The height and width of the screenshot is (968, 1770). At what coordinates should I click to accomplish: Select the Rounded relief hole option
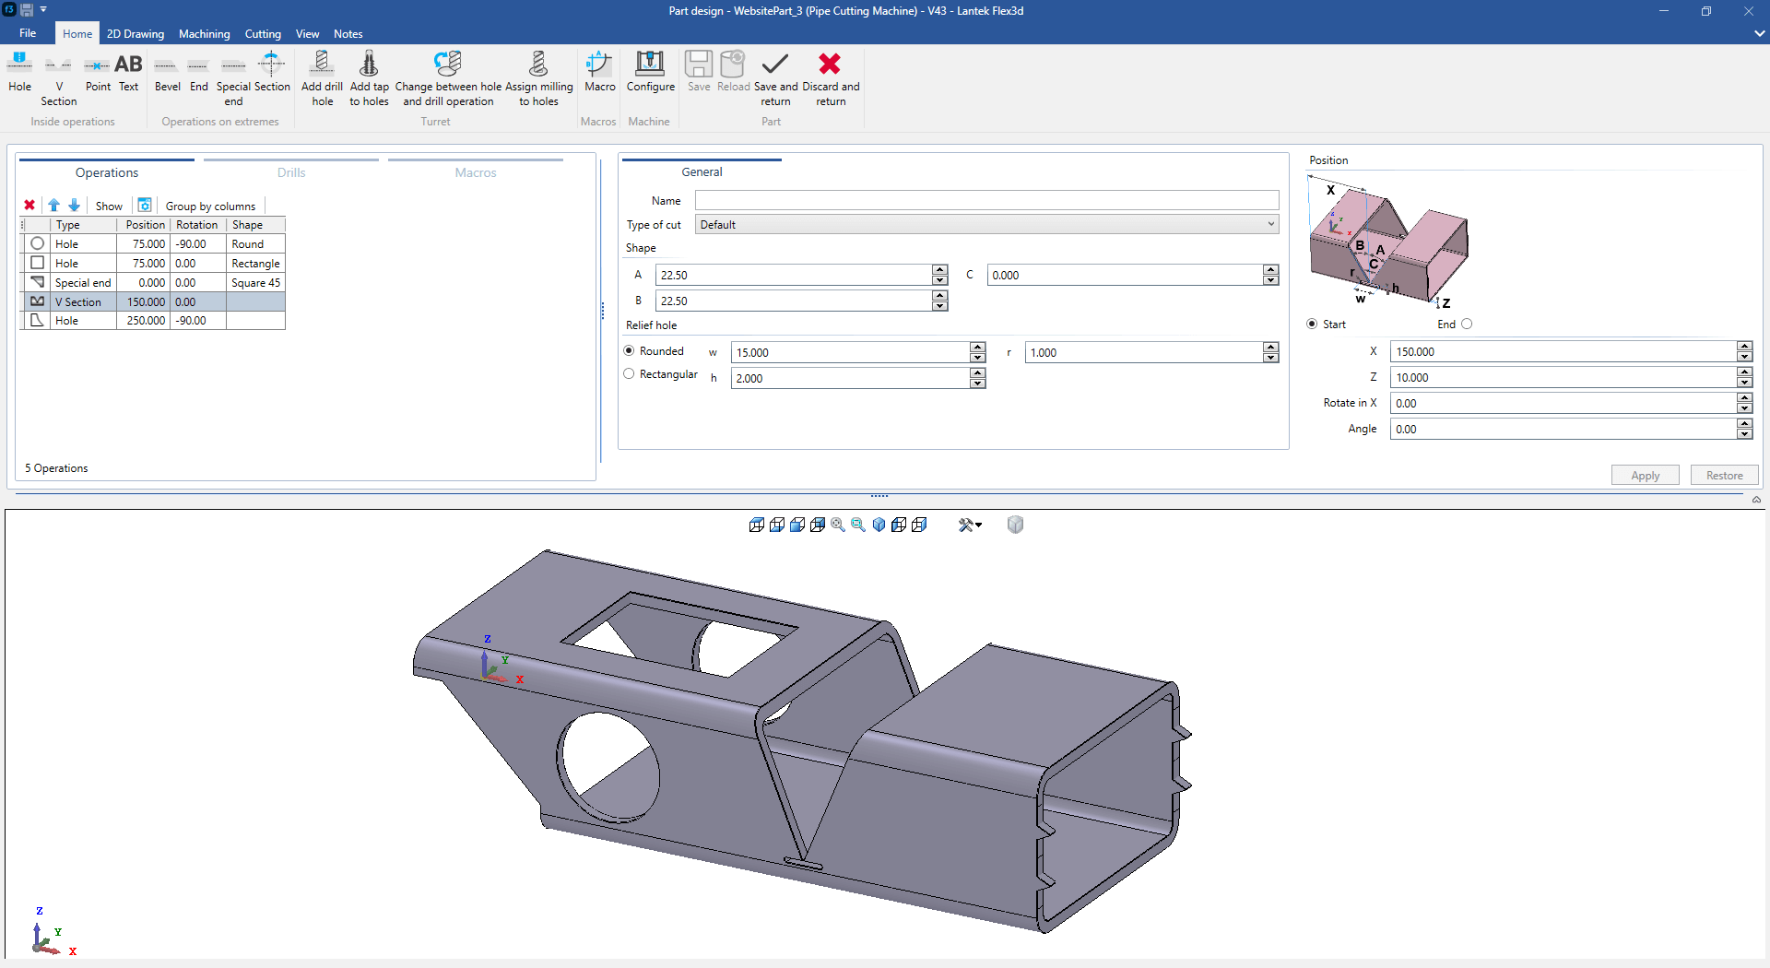(629, 350)
